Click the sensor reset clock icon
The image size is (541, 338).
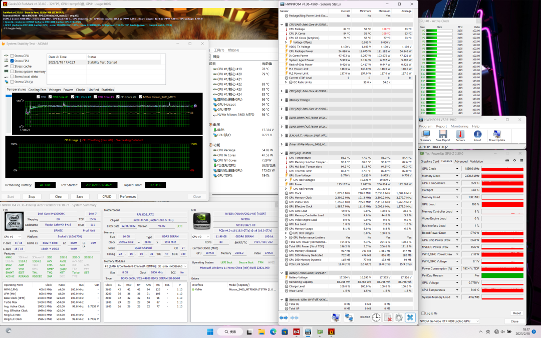(376, 317)
